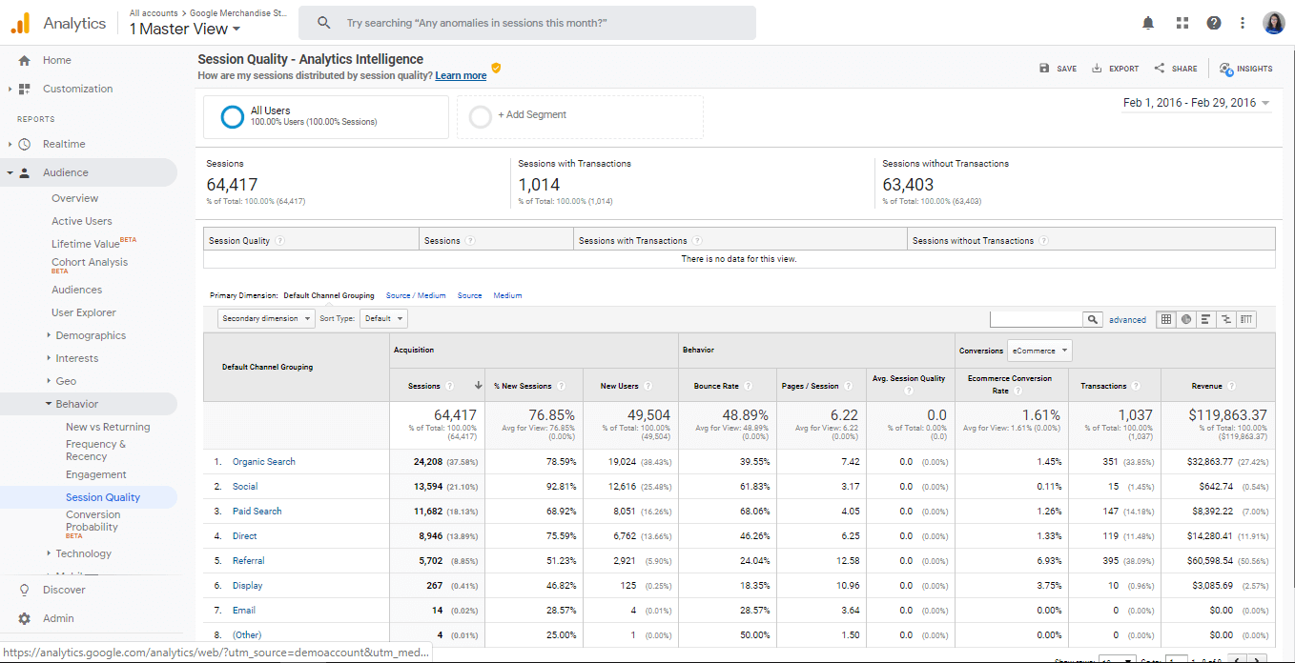Image resolution: width=1295 pixels, height=663 pixels.
Task: Select the data table view toggle
Action: [x=1166, y=319]
